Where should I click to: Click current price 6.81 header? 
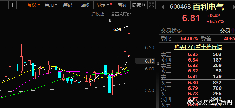pyautogui.click(x=191, y=18)
